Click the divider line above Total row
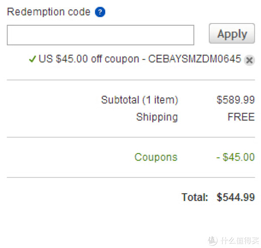The width and height of the screenshot is (261, 248). pyautogui.click(x=131, y=178)
